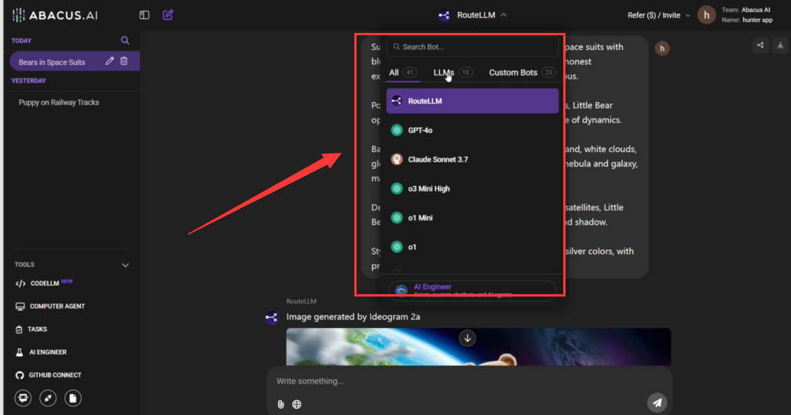
Task: Open the CodeLLM tool
Action: coord(45,283)
